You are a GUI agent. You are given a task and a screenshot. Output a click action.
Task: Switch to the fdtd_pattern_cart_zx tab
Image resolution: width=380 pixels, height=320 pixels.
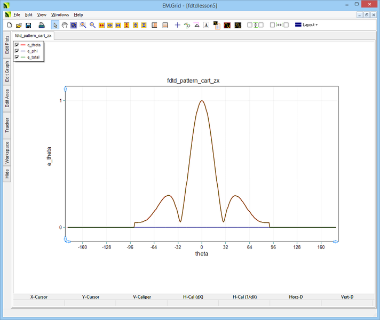(34, 36)
